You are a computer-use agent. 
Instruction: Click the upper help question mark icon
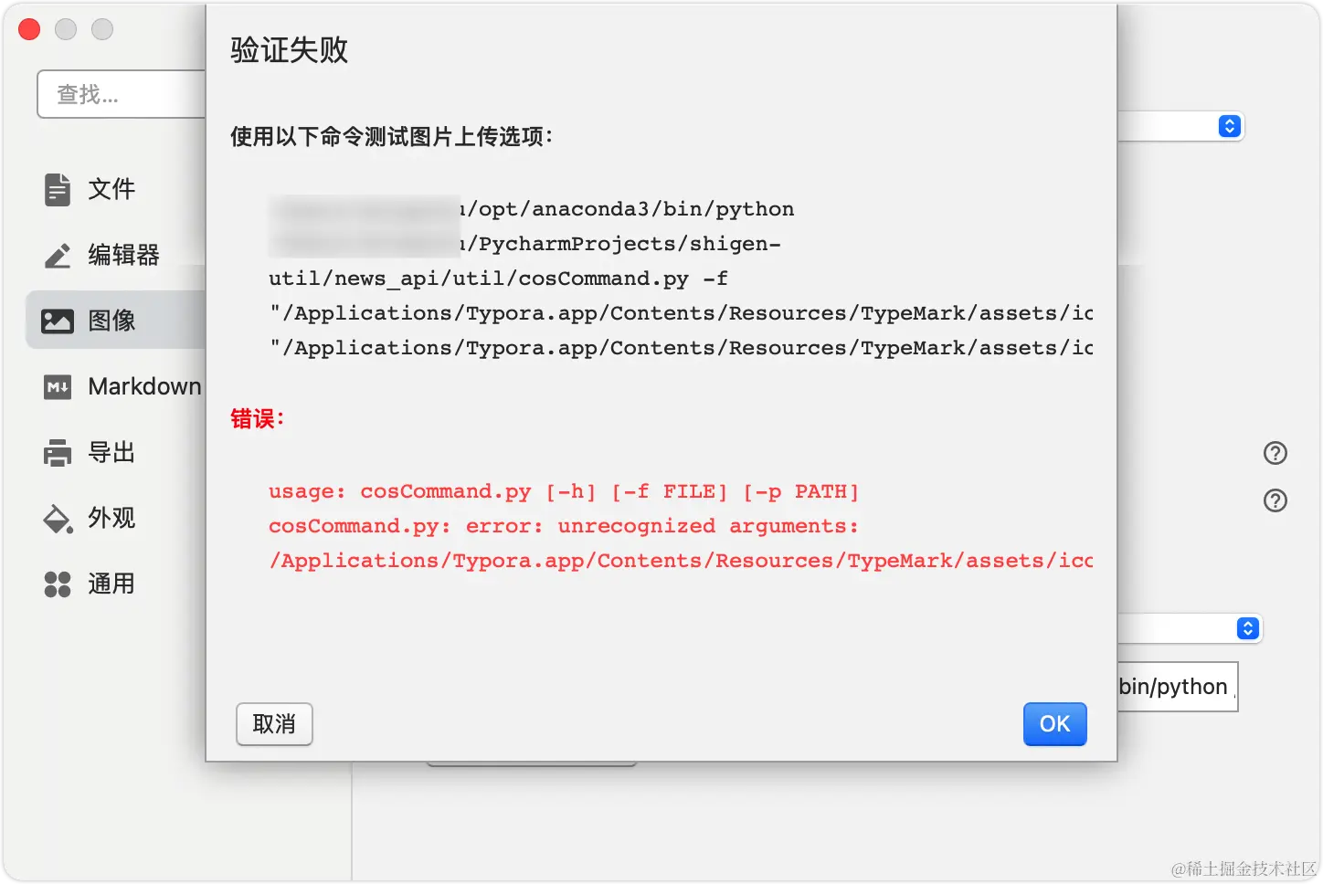point(1275,453)
